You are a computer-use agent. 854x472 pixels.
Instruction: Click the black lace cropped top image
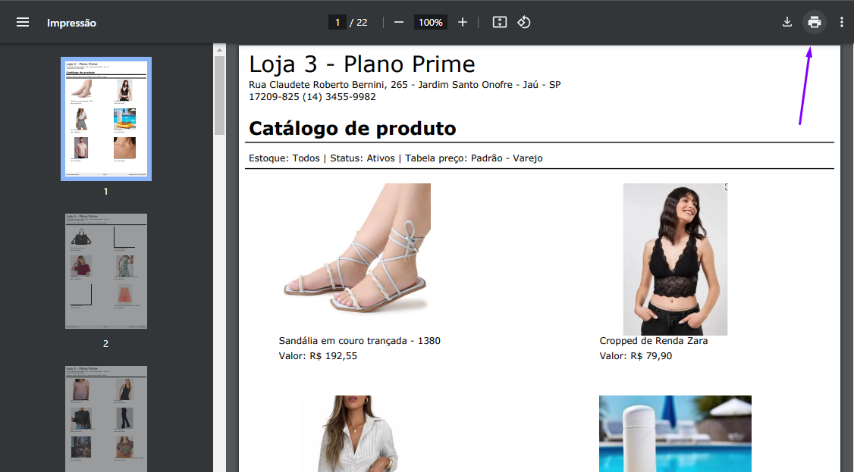(675, 259)
